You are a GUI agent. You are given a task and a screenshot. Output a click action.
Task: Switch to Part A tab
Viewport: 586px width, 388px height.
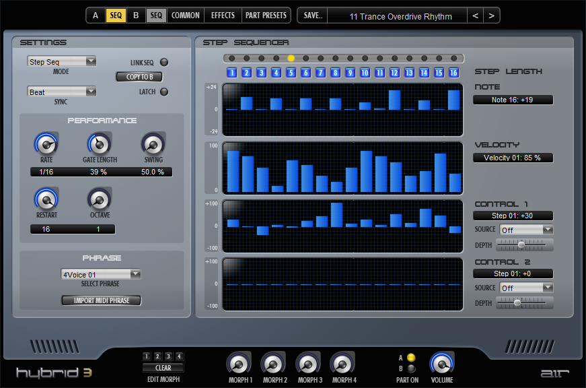tap(96, 15)
